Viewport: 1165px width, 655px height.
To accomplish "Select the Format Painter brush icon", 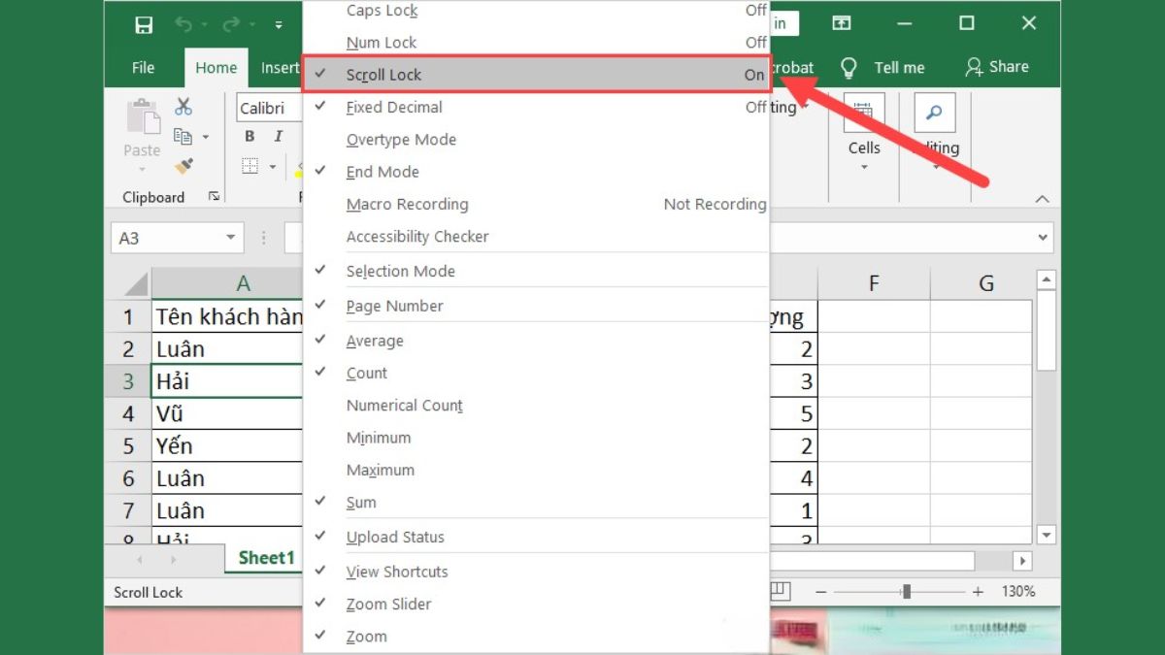I will [x=183, y=167].
